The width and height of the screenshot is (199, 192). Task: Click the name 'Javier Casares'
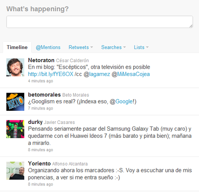pyautogui.click(x=59, y=122)
